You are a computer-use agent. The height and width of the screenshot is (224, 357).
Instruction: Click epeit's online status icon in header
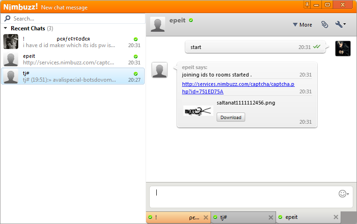191,20
